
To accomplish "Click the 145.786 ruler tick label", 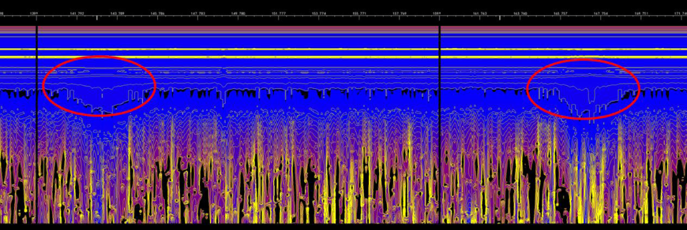I will [x=158, y=13].
